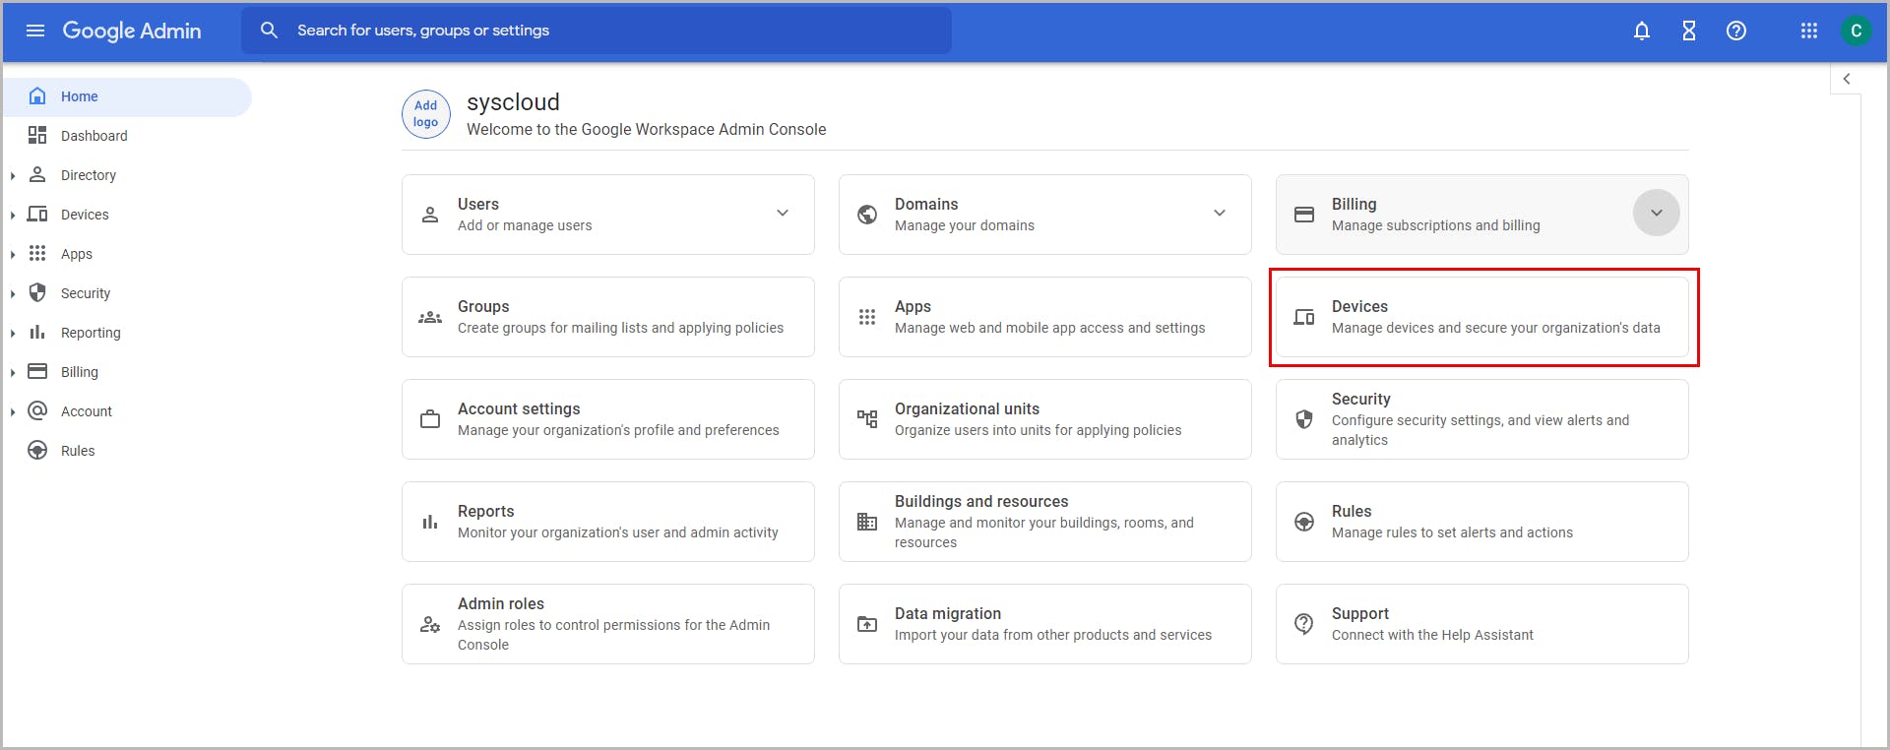This screenshot has height=750, width=1890.
Task: Open the notifications bell
Action: click(1642, 31)
